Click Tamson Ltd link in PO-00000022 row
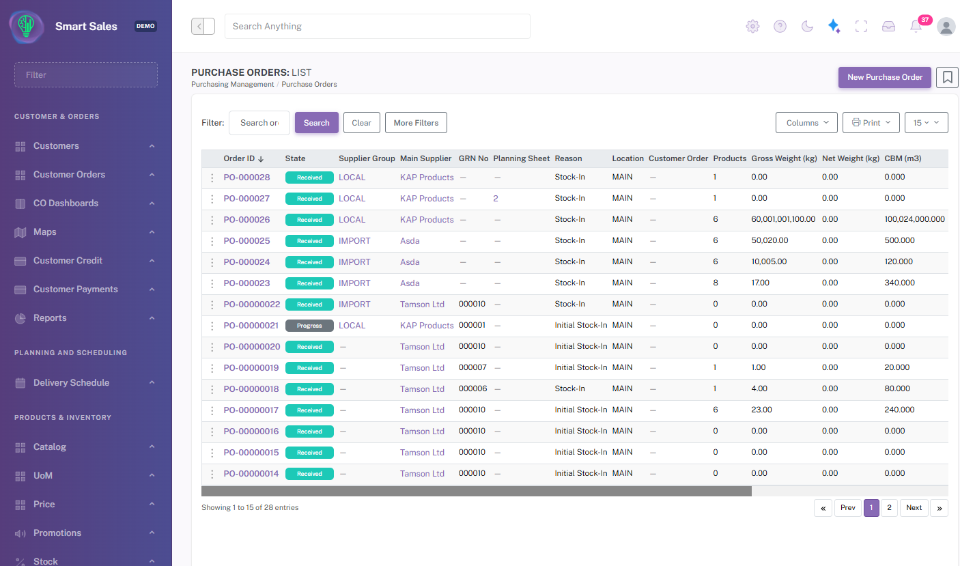960x566 pixels. (x=422, y=305)
